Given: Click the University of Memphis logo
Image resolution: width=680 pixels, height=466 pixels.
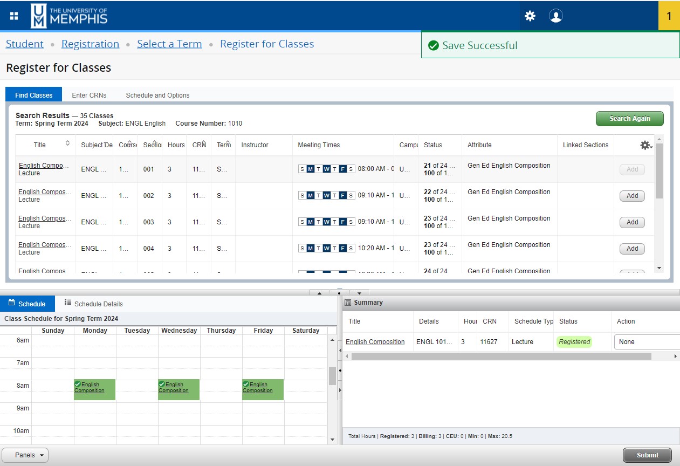Looking at the screenshot, I should [x=69, y=16].
